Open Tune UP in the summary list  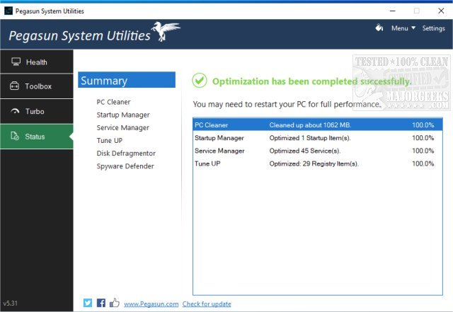[x=110, y=140]
